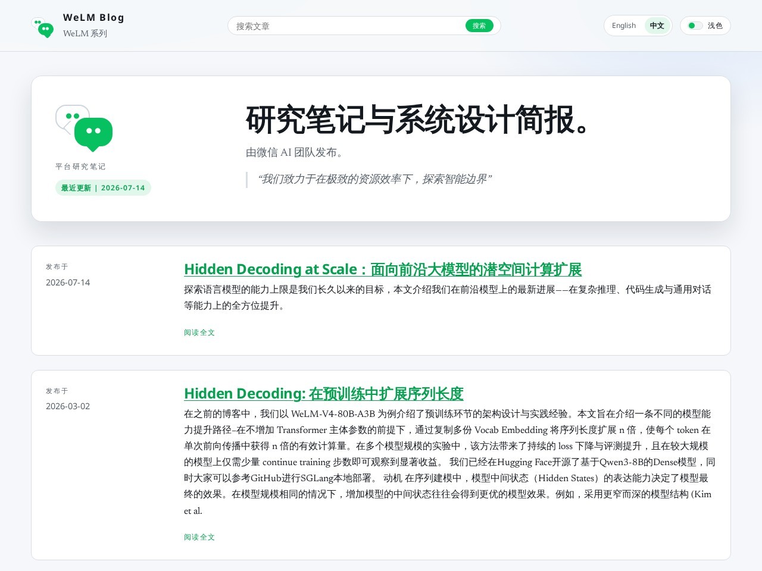
Task: Click the quote 我们致力于在极致的资源效率下，探索智能边界
Action: pos(374,179)
